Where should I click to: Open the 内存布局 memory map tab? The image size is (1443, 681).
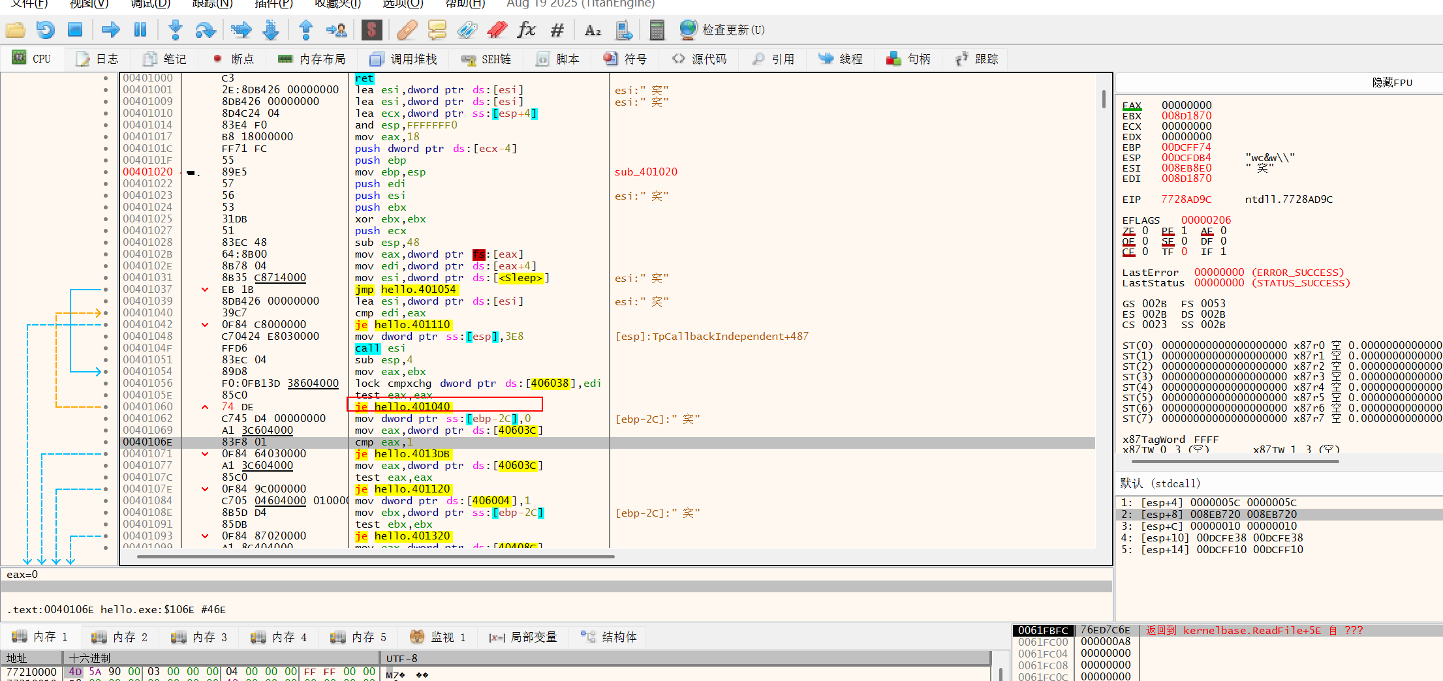click(312, 59)
